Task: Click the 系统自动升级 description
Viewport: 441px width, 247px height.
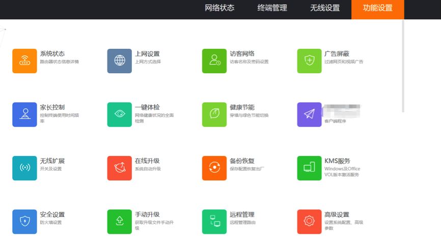Action: pos(148,169)
